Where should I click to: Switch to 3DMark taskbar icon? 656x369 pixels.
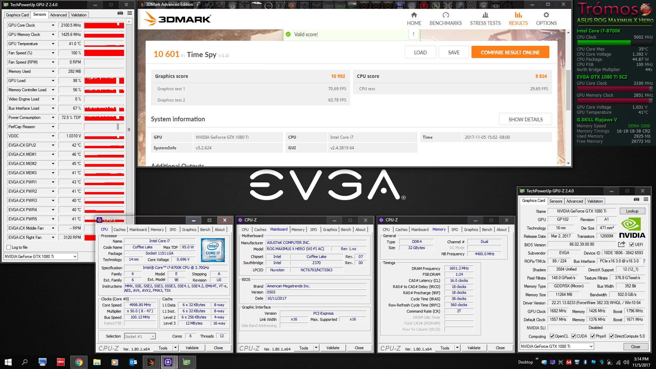tap(151, 362)
